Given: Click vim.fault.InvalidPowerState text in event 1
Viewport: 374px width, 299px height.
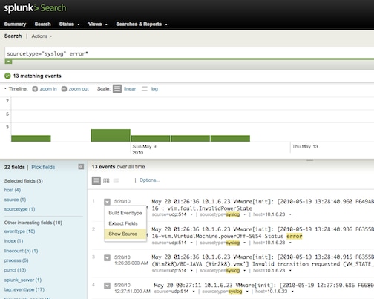Looking at the screenshot, I should tap(210, 208).
